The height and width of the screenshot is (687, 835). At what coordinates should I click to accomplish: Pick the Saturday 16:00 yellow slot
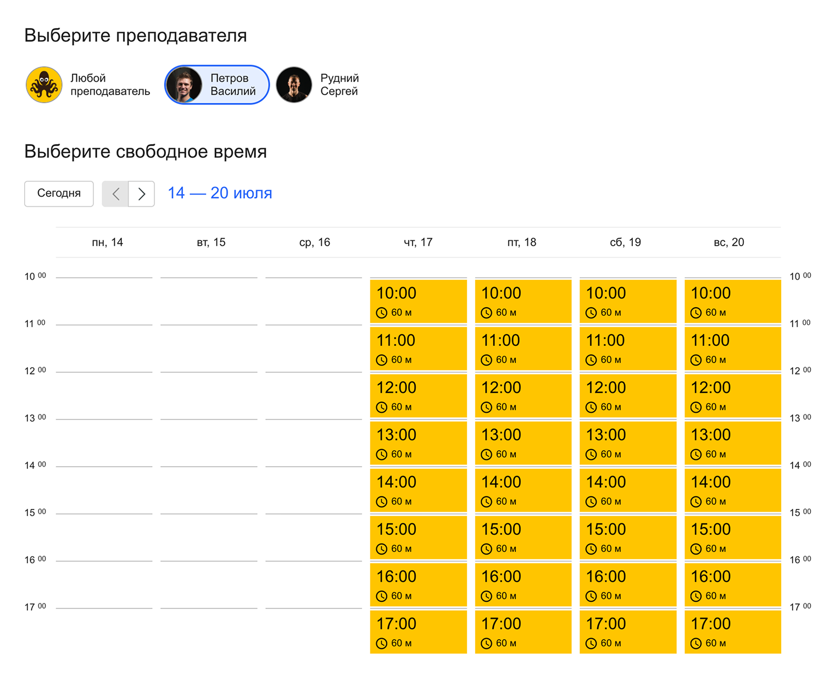(x=628, y=585)
